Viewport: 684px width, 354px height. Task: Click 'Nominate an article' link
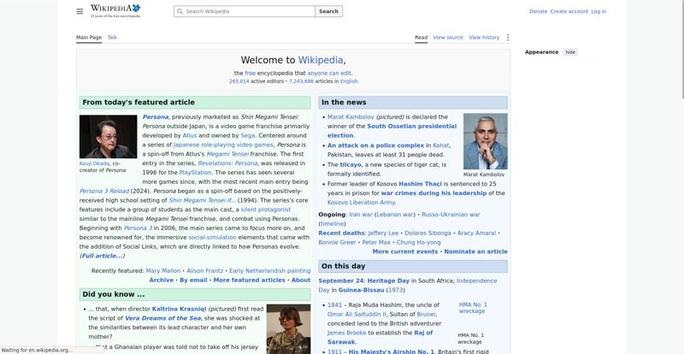pyautogui.click(x=475, y=251)
